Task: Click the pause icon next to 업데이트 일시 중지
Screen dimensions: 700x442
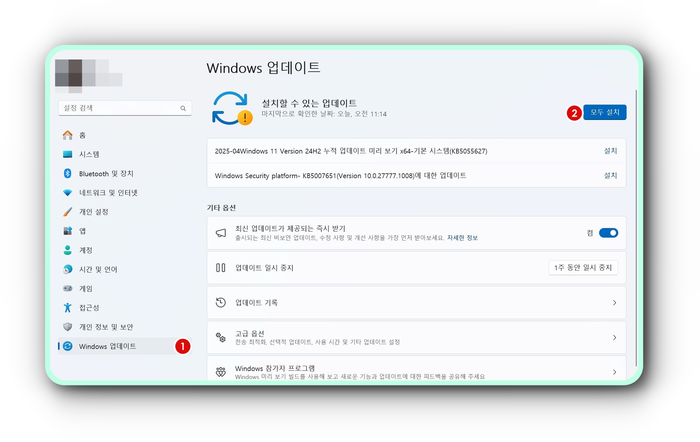Action: point(221,268)
